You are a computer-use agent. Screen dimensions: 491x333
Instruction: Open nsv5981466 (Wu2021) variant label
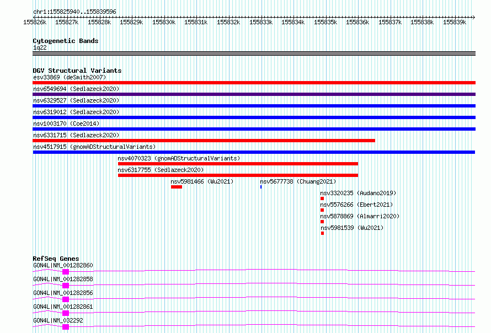[202, 181]
